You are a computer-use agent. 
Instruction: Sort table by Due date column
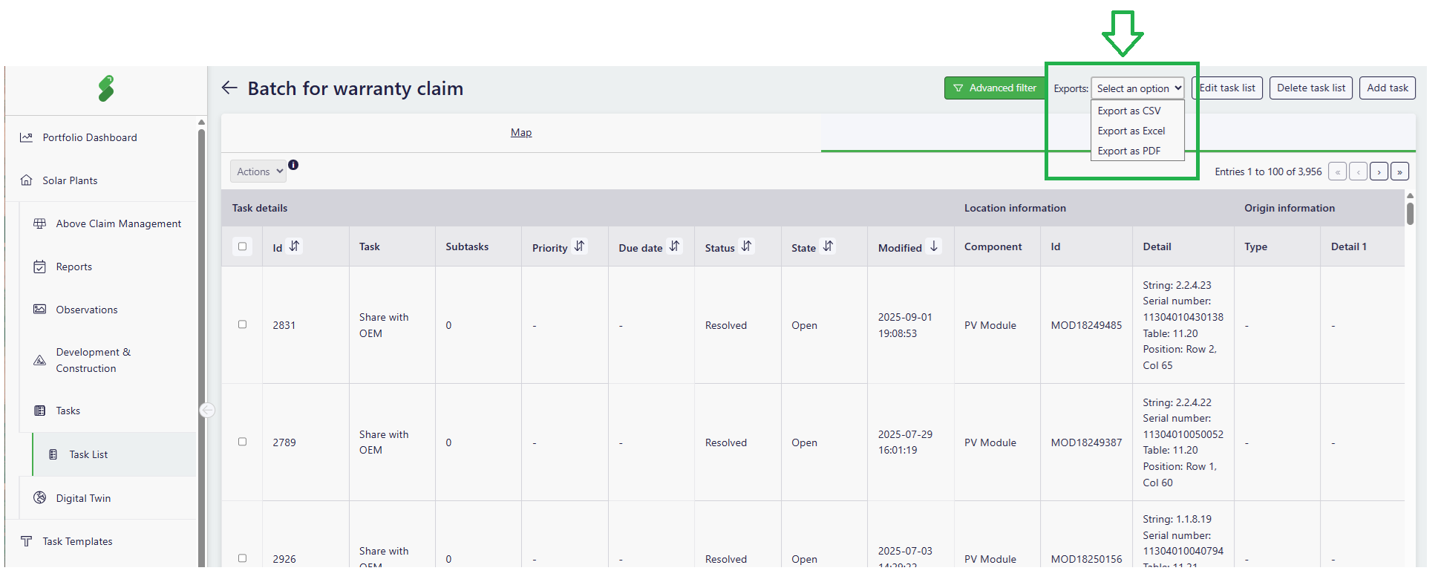tap(675, 246)
